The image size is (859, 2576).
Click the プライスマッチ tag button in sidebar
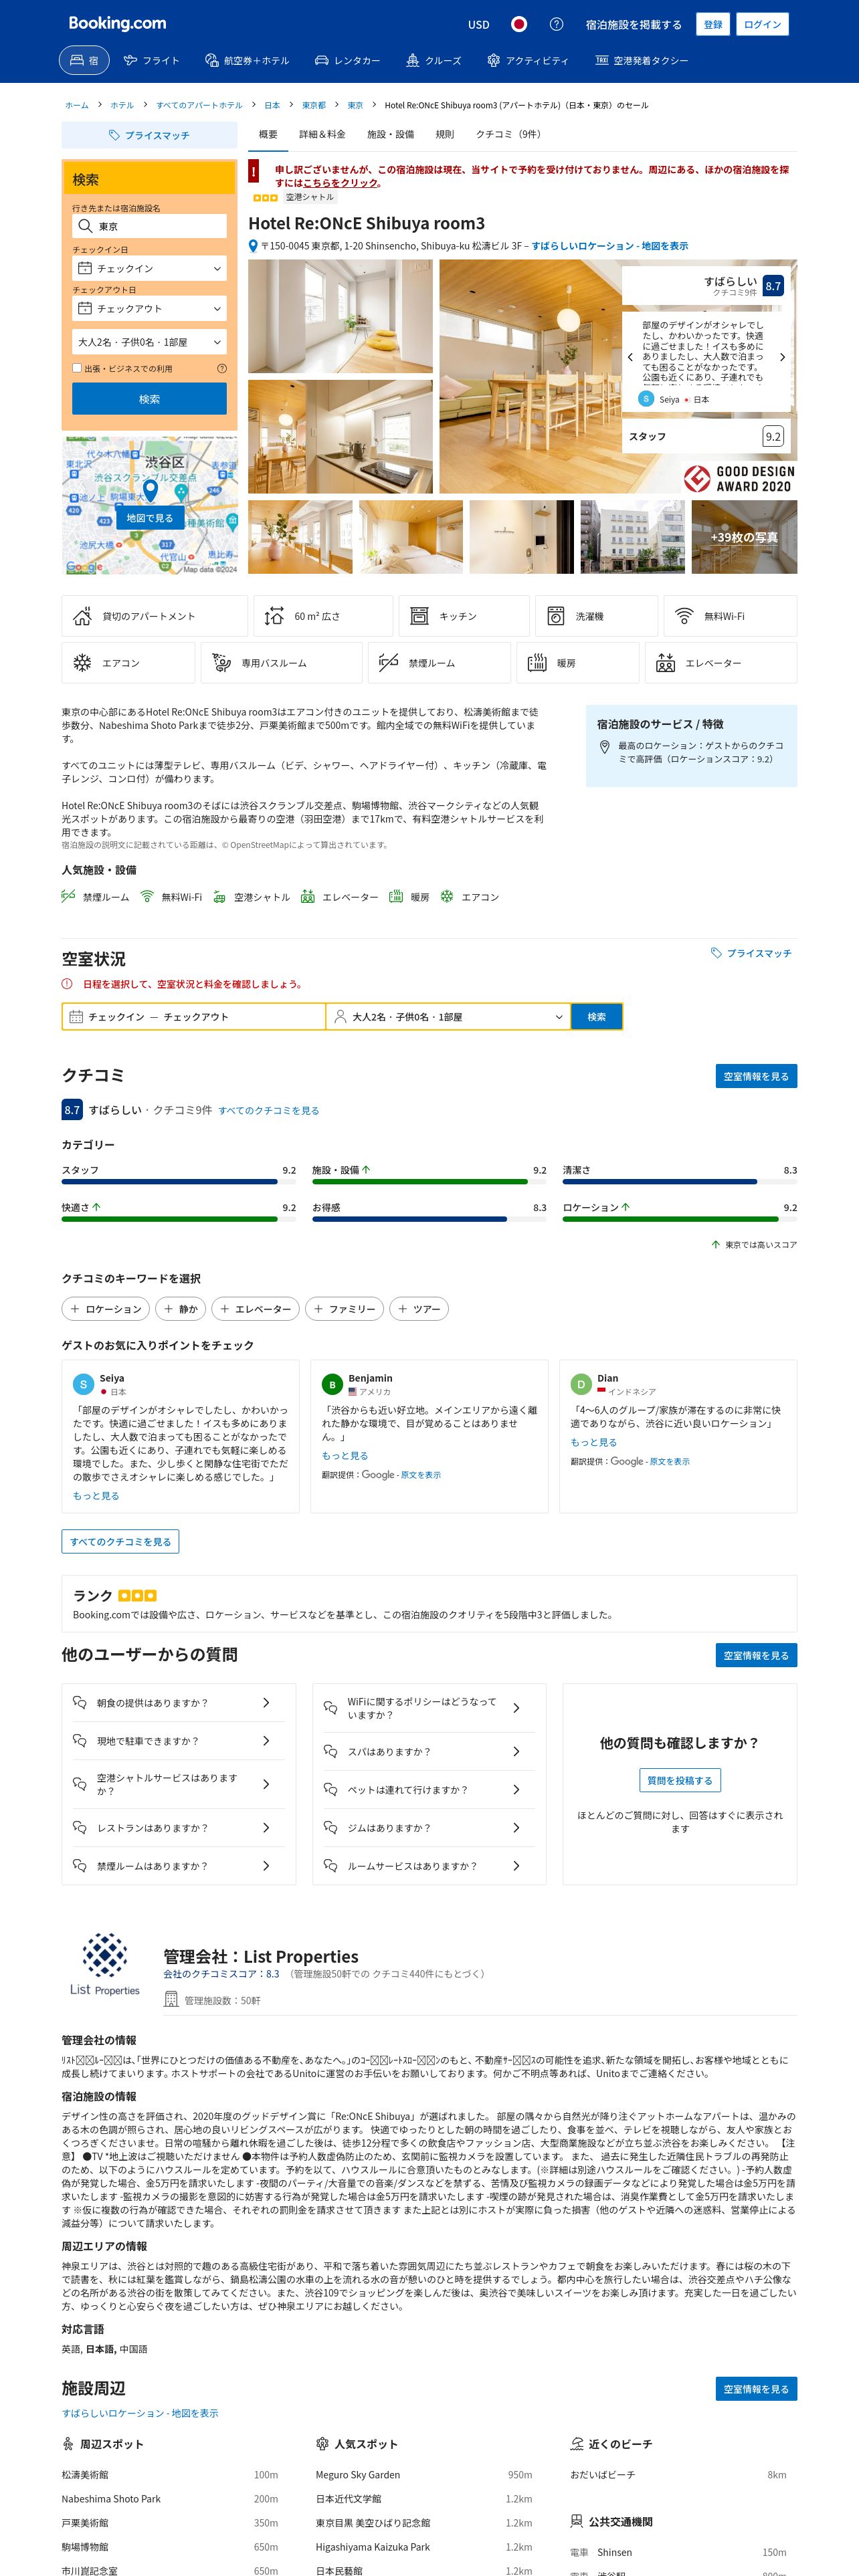click(x=149, y=135)
